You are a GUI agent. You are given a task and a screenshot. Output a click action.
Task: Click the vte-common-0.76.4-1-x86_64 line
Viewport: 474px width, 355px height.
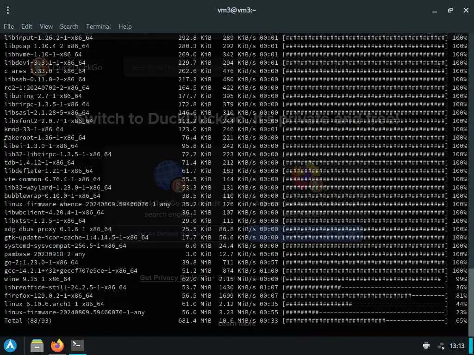click(x=236, y=179)
